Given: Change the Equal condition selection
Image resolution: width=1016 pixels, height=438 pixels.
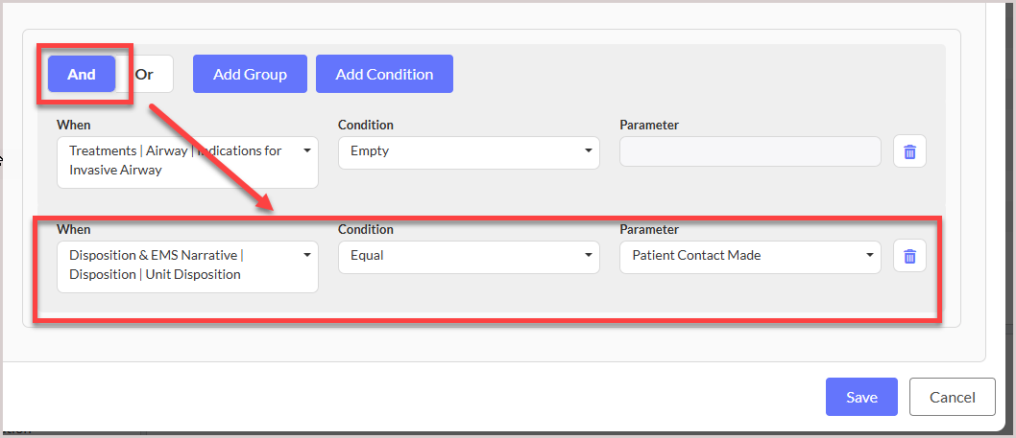Looking at the screenshot, I should point(470,257).
